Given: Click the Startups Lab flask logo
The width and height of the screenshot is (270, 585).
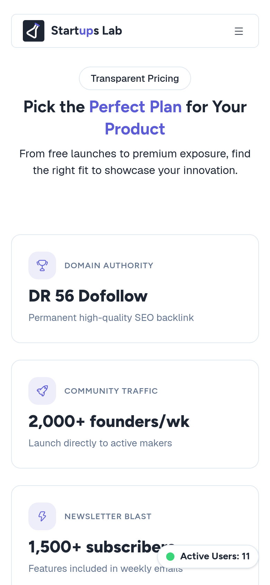Looking at the screenshot, I should point(34,31).
